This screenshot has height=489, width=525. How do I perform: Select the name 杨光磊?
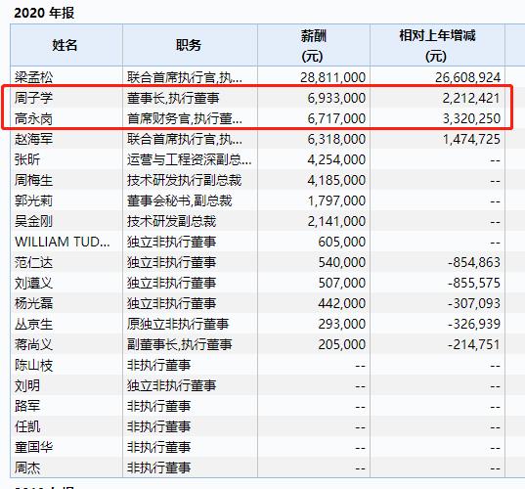click(x=33, y=303)
